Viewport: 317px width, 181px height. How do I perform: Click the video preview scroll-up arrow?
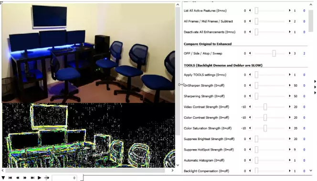[178, 5]
